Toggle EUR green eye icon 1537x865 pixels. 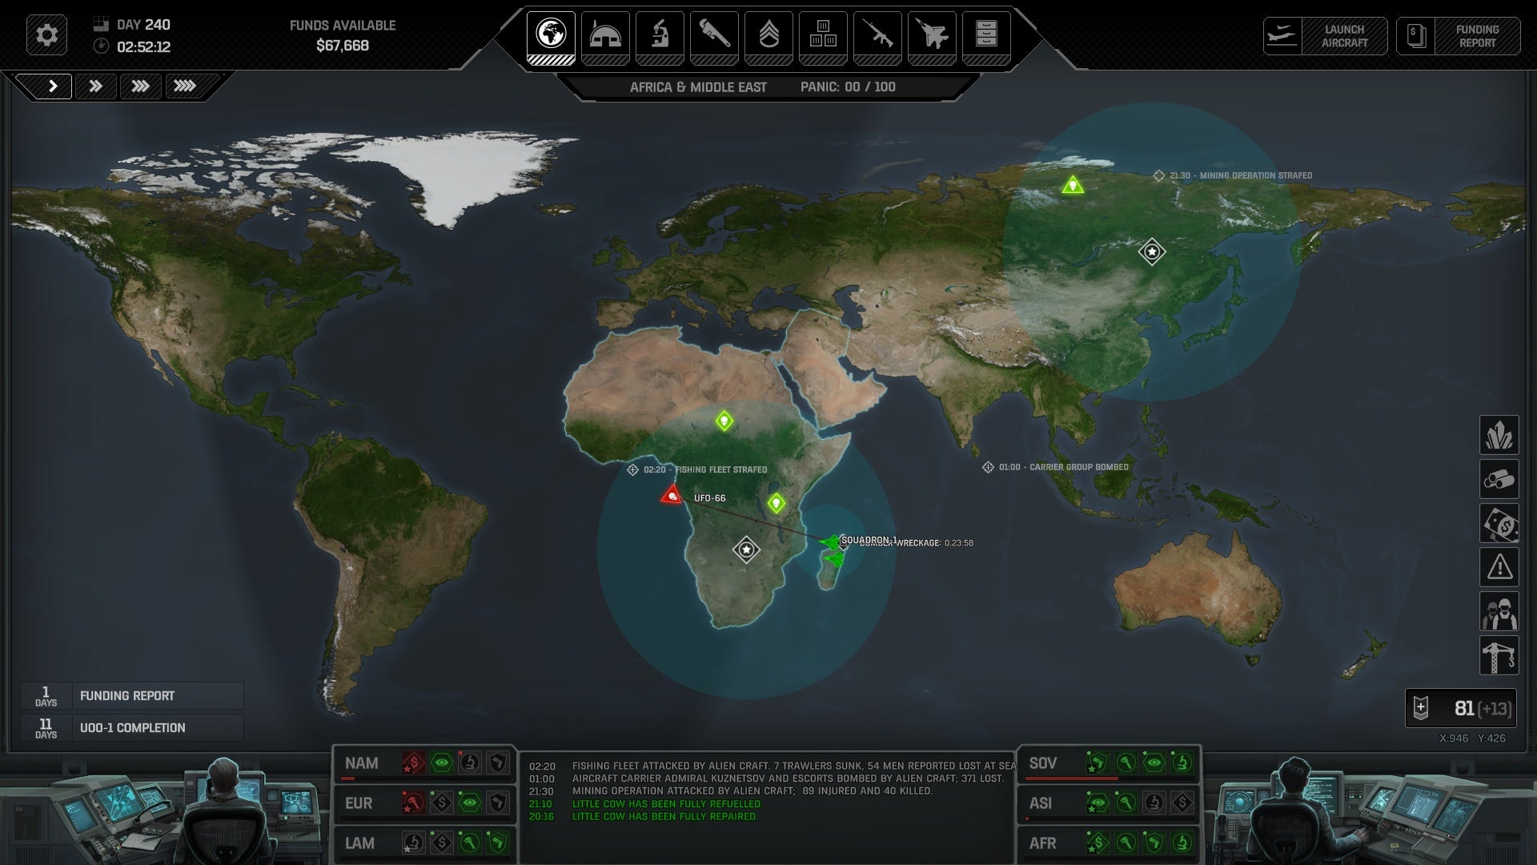coord(469,803)
